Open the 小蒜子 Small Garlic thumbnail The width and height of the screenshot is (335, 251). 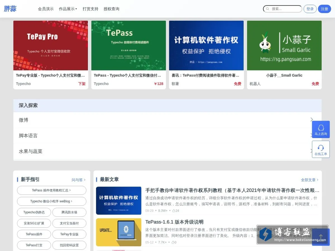click(x=284, y=45)
